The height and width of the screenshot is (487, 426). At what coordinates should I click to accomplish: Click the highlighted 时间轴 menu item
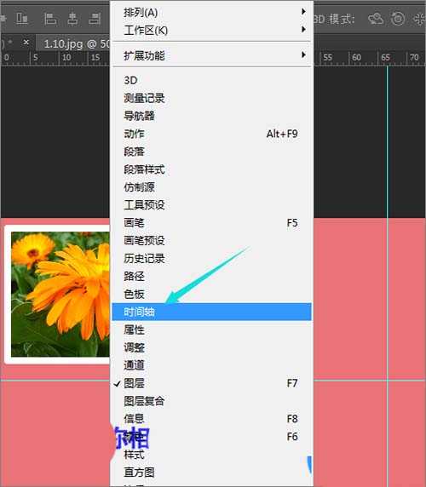[211, 312]
